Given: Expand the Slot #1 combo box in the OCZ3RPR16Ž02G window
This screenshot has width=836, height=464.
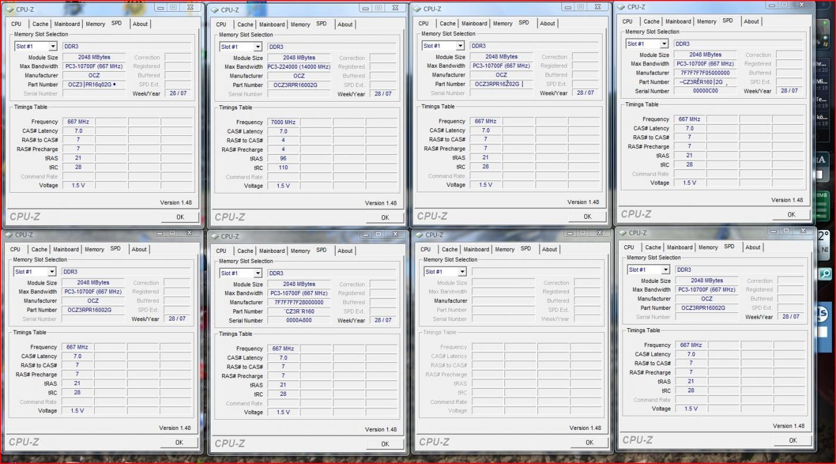Looking at the screenshot, I should (460, 46).
